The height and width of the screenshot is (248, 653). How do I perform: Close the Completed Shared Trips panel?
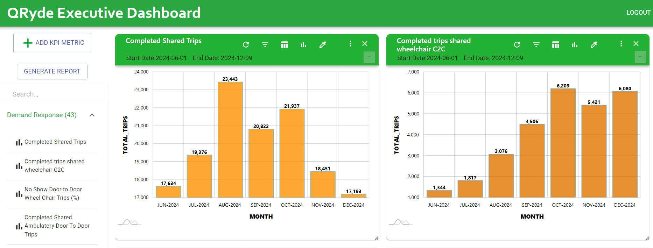point(365,44)
